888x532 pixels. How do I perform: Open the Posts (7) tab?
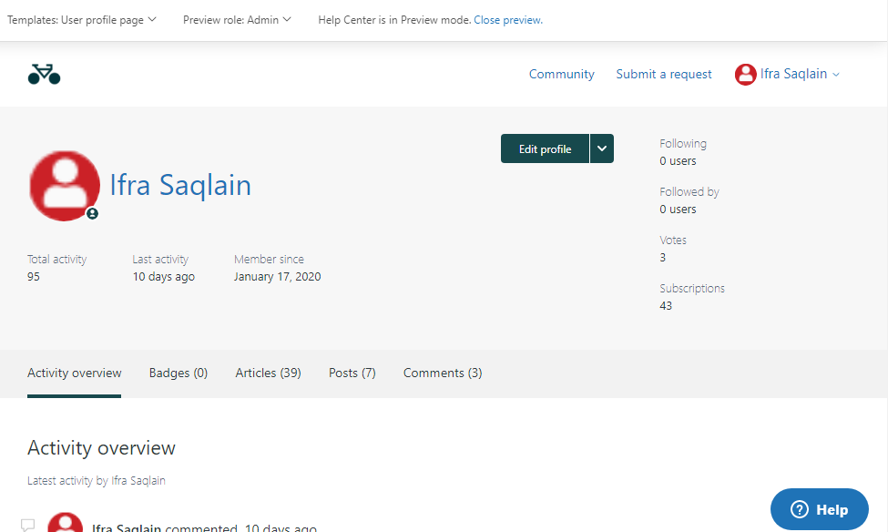[x=352, y=373]
